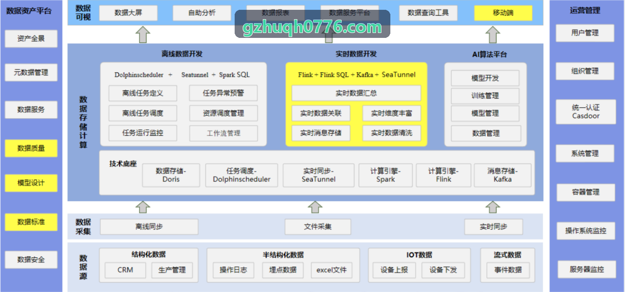Click the yellow 数据质量 box

point(31,148)
